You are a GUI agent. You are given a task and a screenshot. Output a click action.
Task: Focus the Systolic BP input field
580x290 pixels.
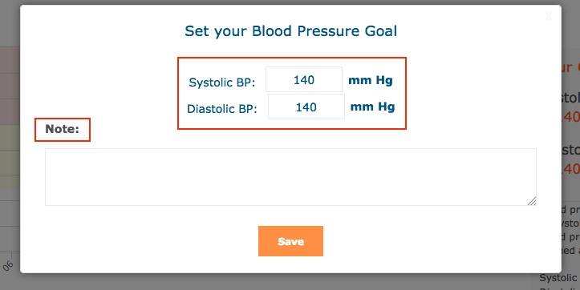pos(304,79)
